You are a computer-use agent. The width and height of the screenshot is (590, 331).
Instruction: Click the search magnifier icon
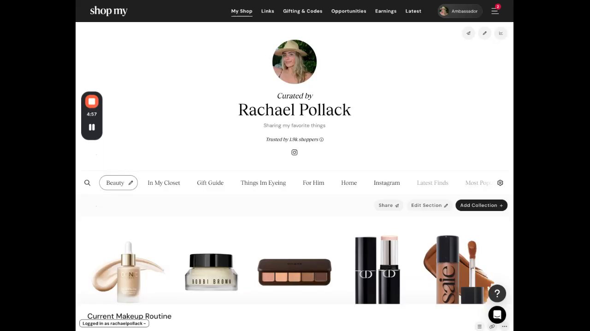87,183
